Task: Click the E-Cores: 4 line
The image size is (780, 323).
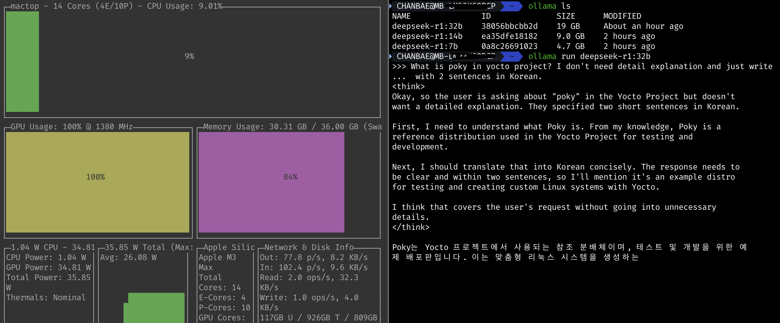Action: (222, 298)
